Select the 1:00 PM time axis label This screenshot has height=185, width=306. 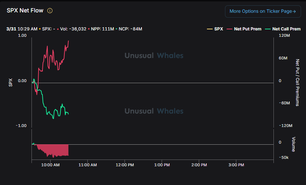coord(162,165)
